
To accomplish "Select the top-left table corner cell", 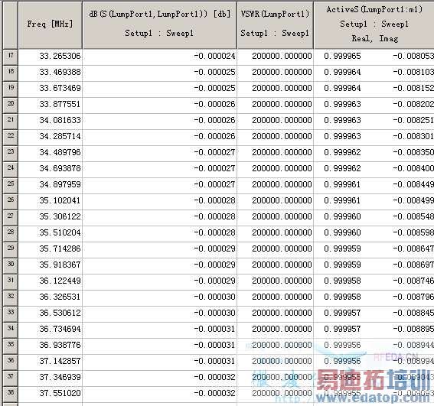I will pyautogui.click(x=10, y=24).
